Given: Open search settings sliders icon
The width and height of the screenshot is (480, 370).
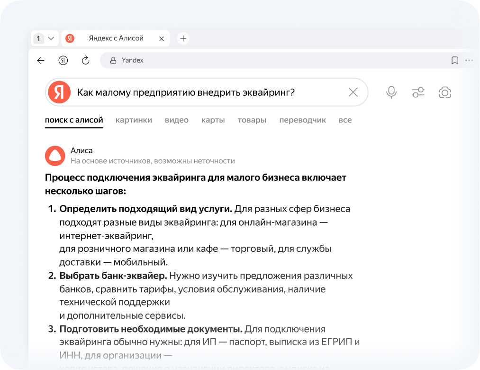Looking at the screenshot, I should tap(418, 92).
